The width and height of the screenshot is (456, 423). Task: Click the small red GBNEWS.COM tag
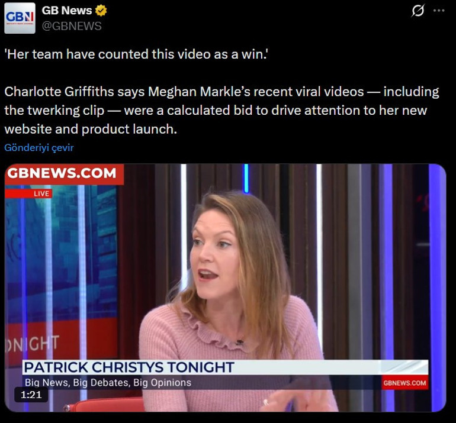[x=404, y=383]
